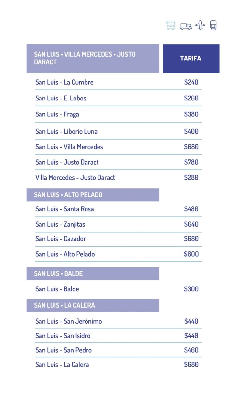Click the San Luis - La Cumbre route
The width and height of the screenshot is (243, 400).
click(64, 82)
